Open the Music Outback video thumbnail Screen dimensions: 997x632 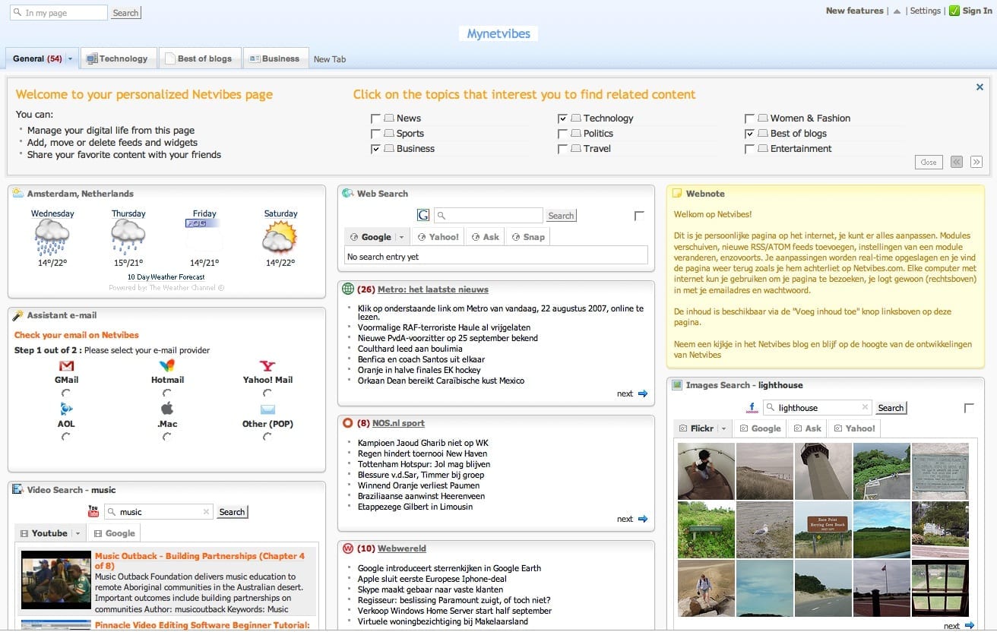[56, 580]
